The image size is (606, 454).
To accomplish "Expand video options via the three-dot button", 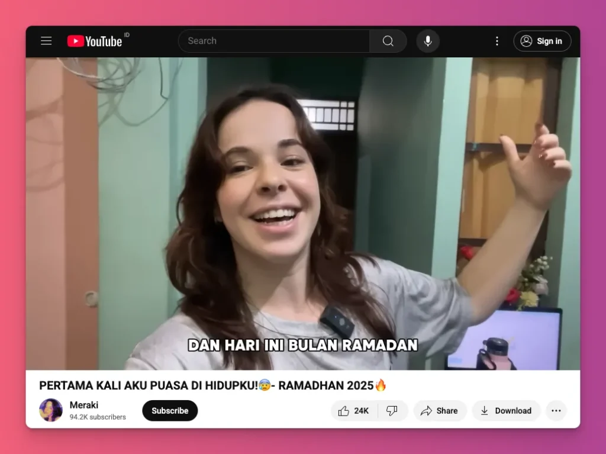I will [555, 410].
